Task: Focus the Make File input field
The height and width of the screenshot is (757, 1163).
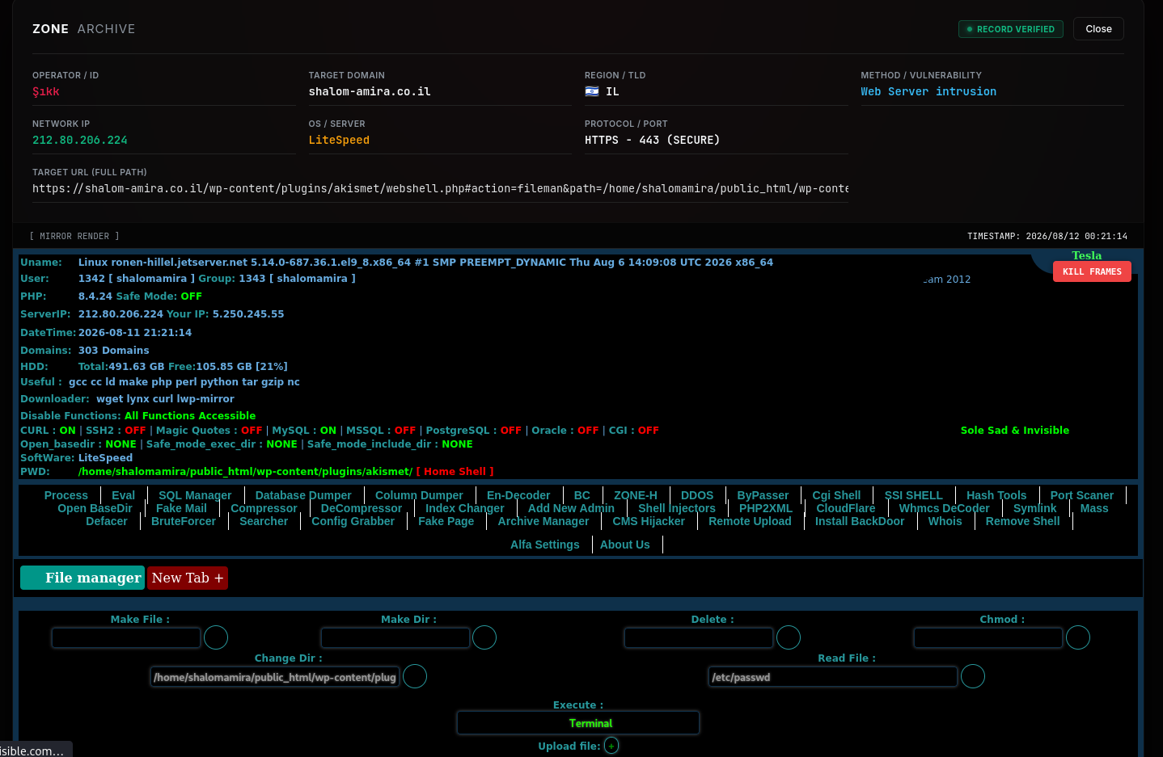Action: (126, 637)
